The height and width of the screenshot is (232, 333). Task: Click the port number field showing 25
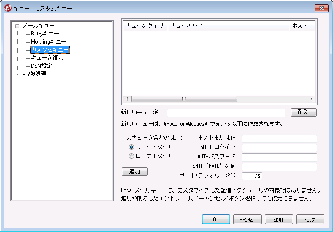[x=251, y=176]
